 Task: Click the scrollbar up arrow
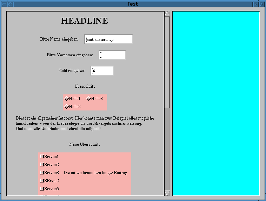click(x=167, y=14)
